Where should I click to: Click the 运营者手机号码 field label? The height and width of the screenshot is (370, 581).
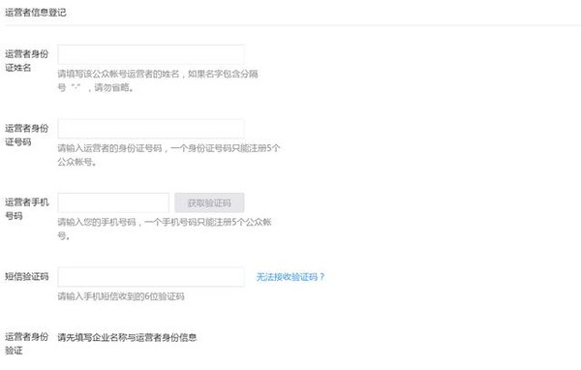27,208
